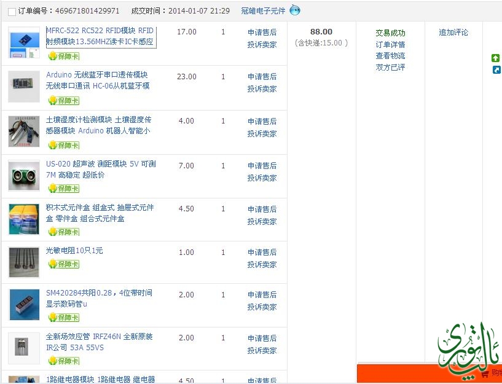Image resolution: width=502 pixels, height=384 pixels.
Task: Click the 保障卡 badge under the IRFZ46N item
Action: click(64, 361)
